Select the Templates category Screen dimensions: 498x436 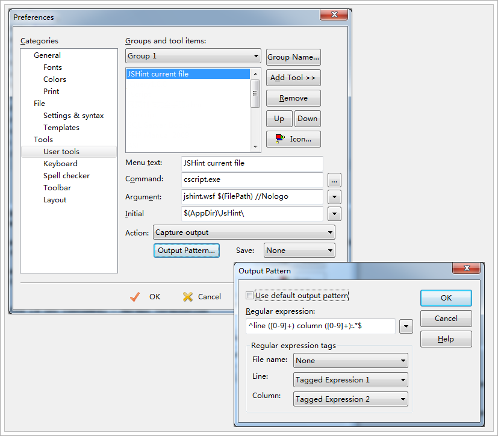pyautogui.click(x=61, y=128)
